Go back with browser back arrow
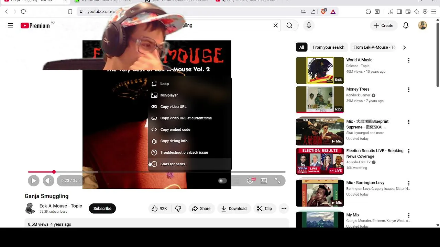Viewport: 440px width, 247px height. (x=6, y=12)
